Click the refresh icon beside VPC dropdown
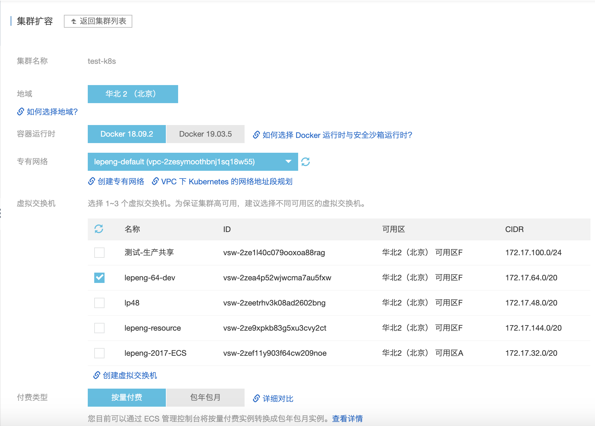The image size is (595, 426). (305, 162)
